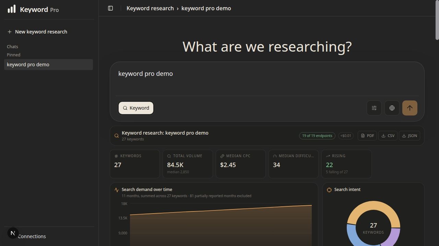Image resolution: width=439 pixels, height=246 pixels.
Task: Click the Keyword research breadcrumb
Action: (150, 8)
